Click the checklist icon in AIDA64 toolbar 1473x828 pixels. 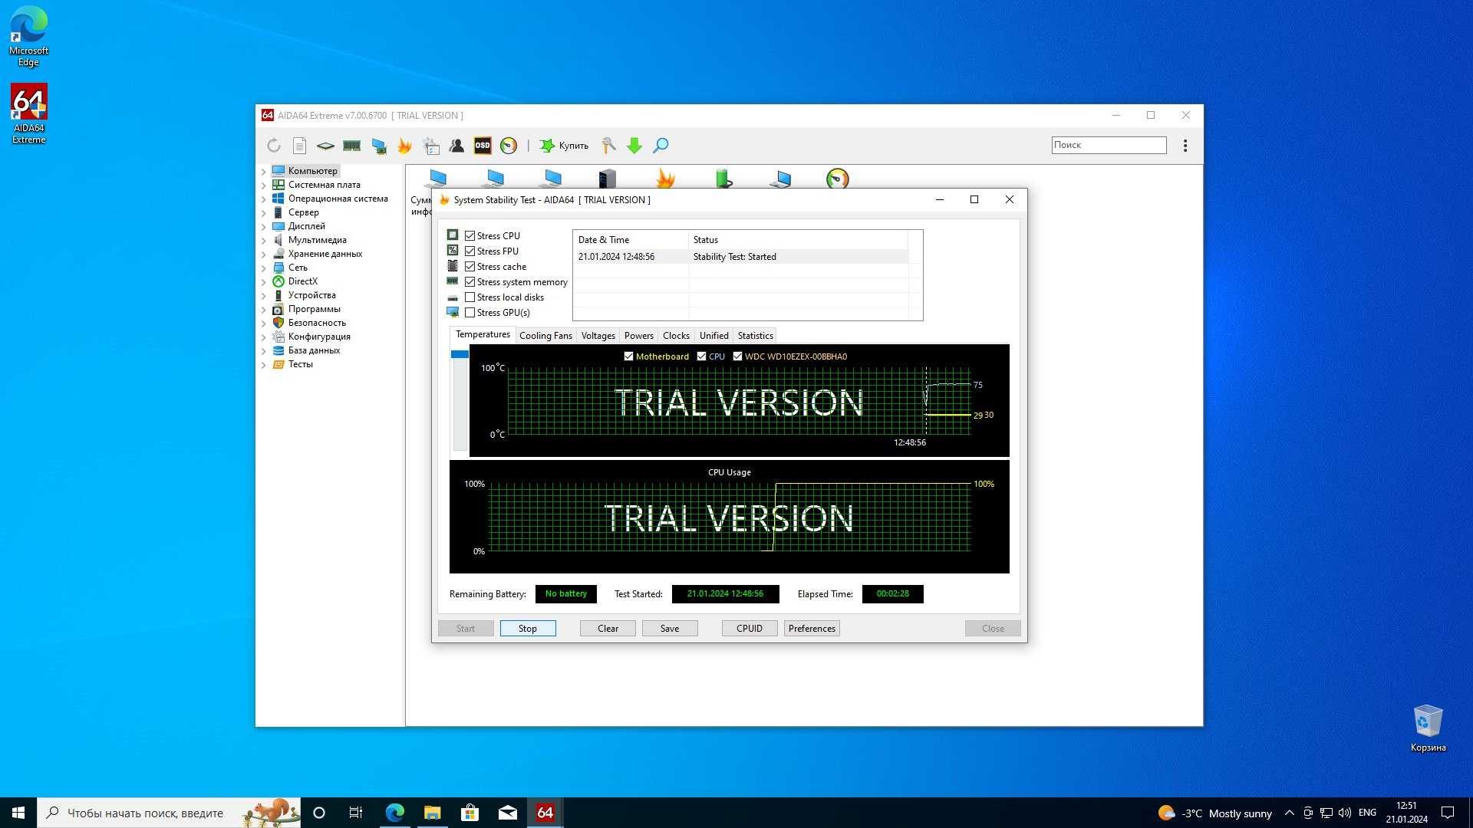click(x=431, y=146)
